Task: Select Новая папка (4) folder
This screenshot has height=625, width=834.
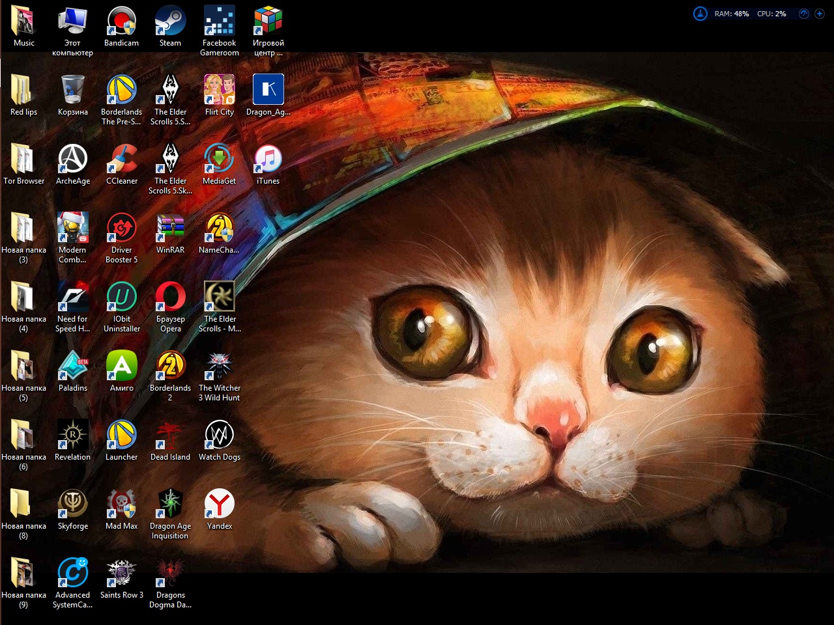Action: click(23, 307)
